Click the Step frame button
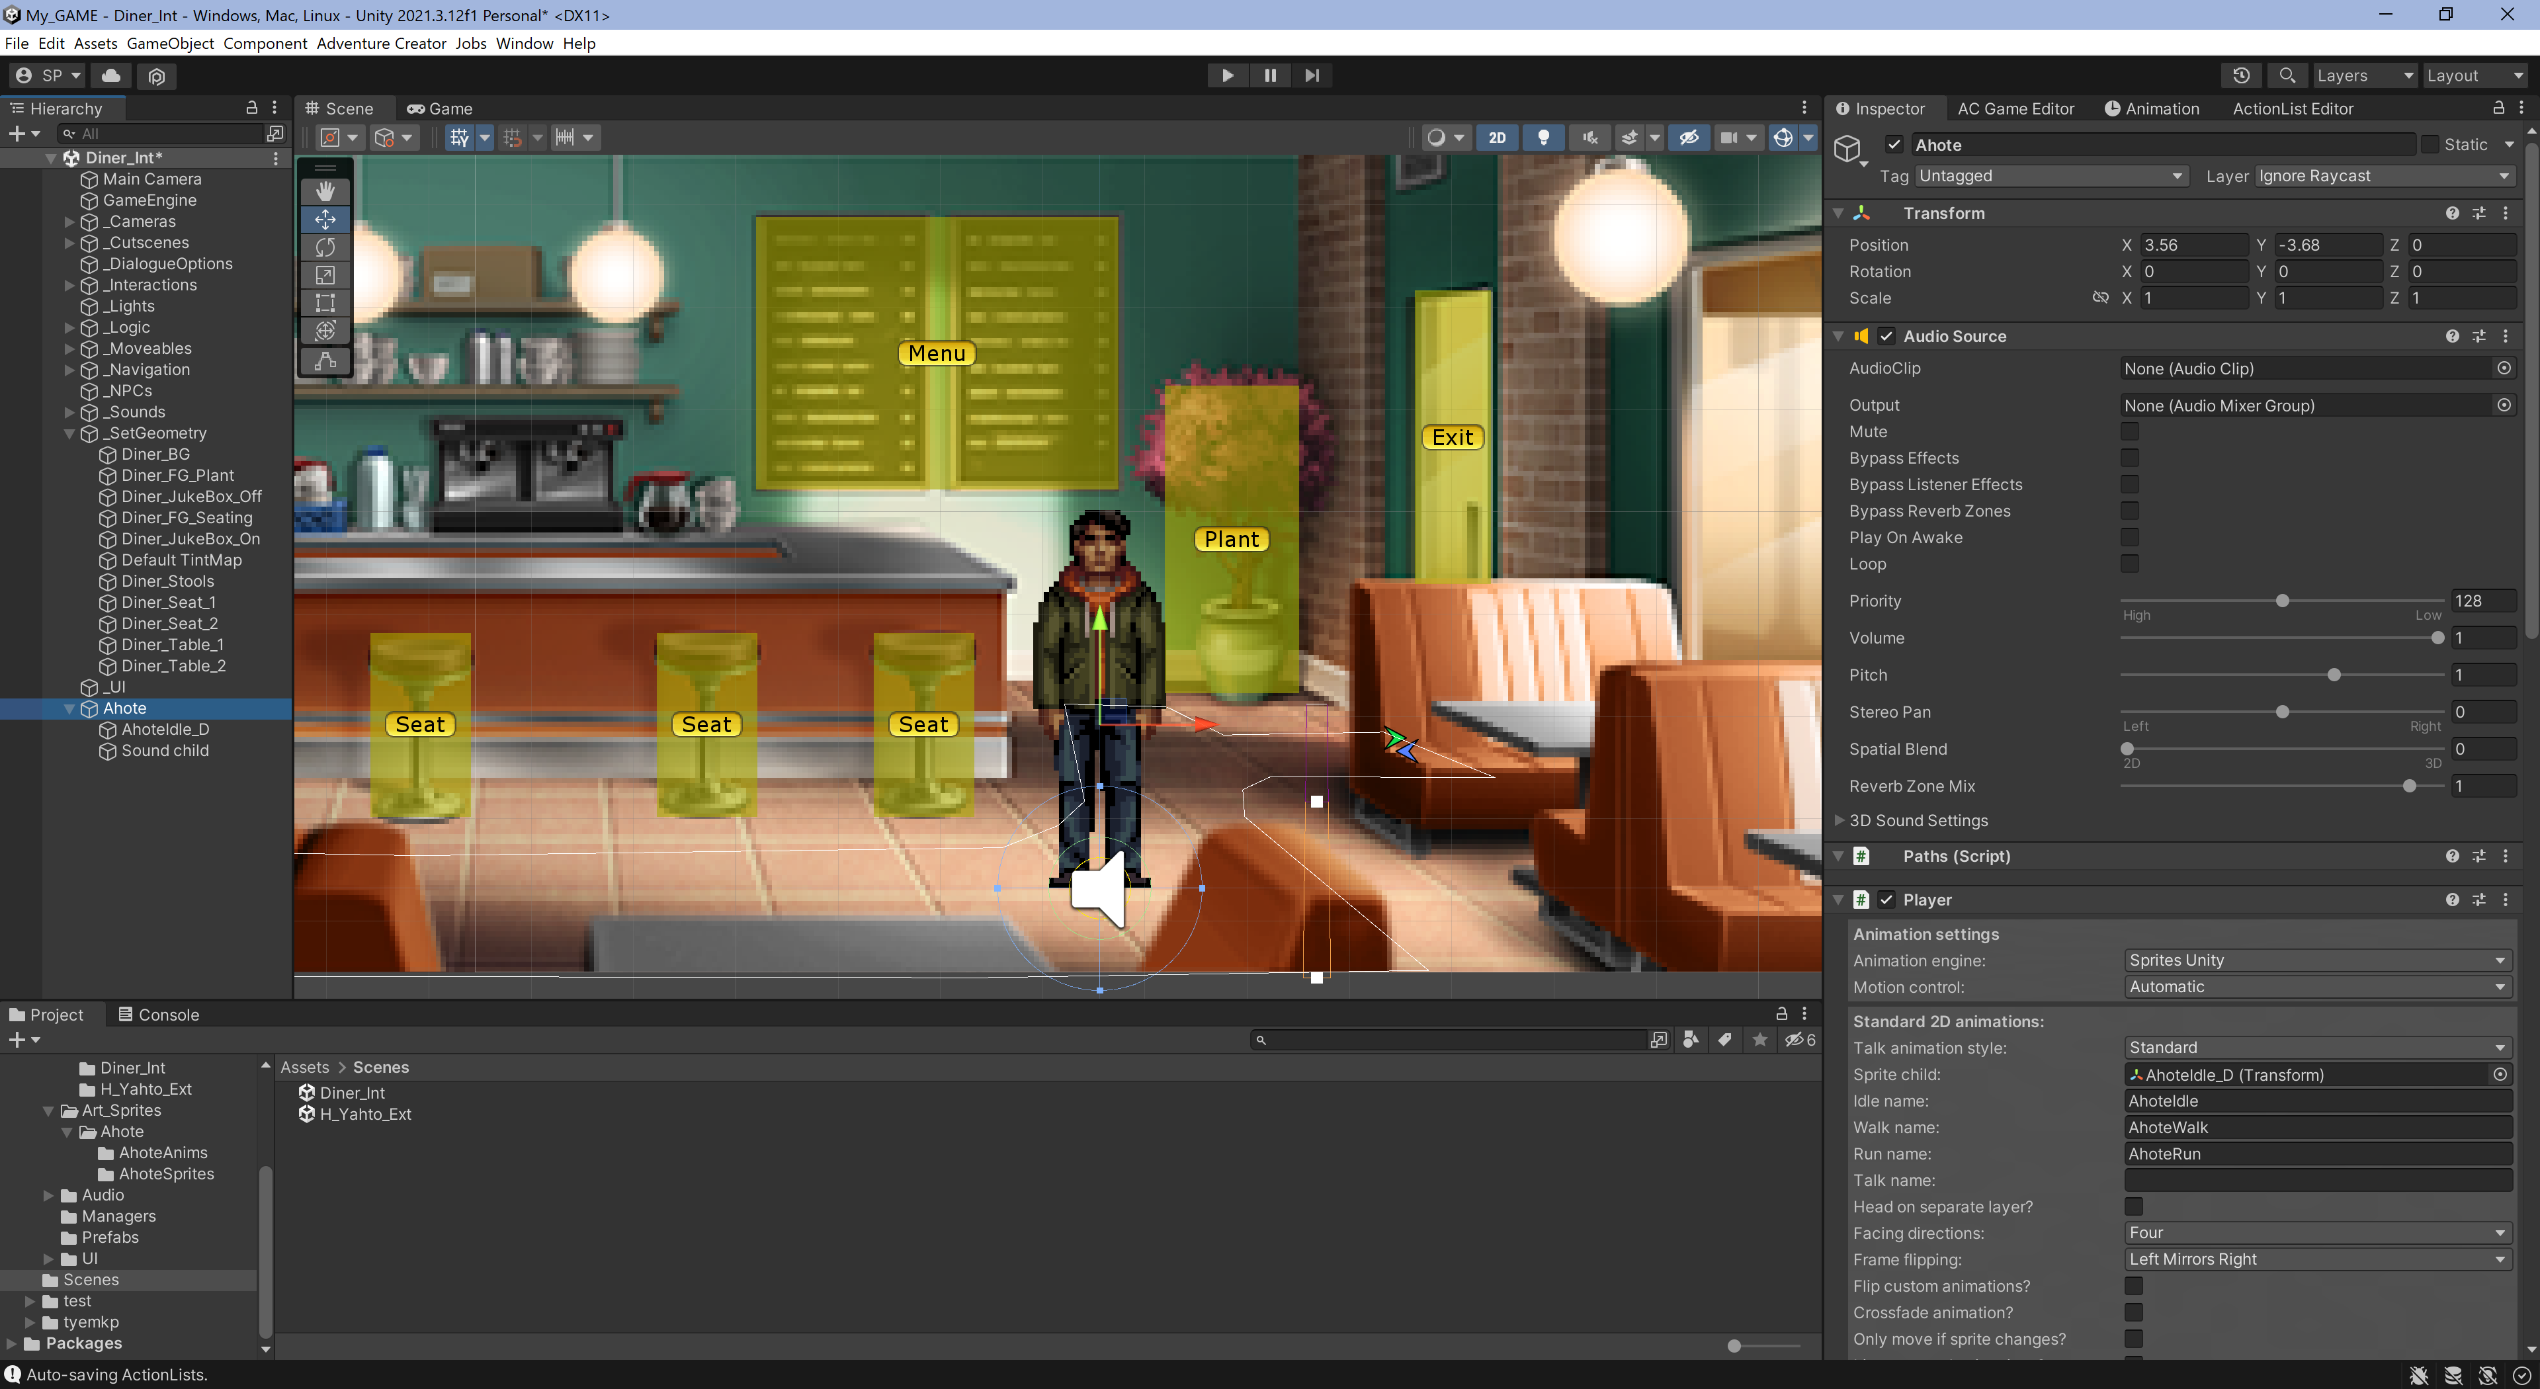 (1312, 75)
